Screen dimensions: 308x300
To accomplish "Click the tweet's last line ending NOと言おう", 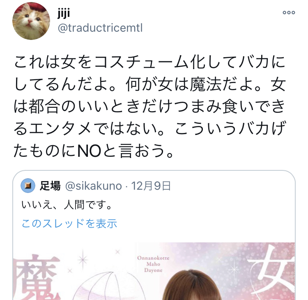I will 94,151.
